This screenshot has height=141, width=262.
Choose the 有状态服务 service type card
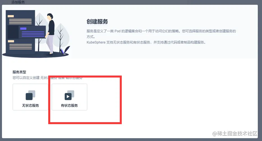69,97
